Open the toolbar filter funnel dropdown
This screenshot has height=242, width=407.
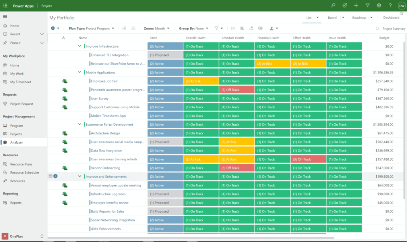click(219, 28)
